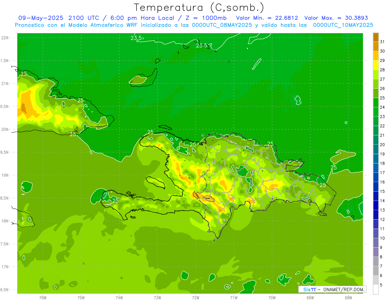Click the legend label 28
The height and width of the screenshot is (302, 391).
[383, 70]
